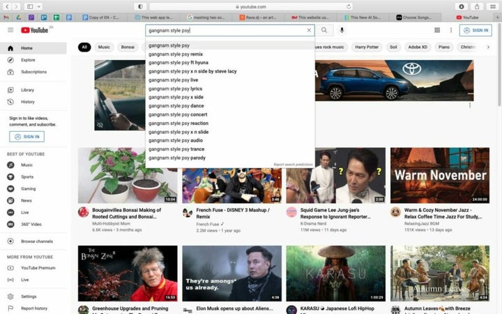Screen dimensions: 502x314
Task: Open the Explore sidebar item
Action: point(28,60)
